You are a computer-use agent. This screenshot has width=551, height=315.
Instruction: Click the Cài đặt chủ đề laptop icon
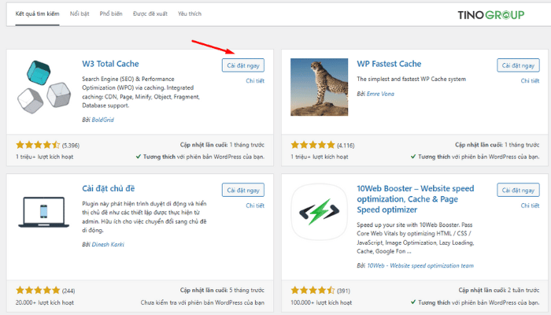pos(43,212)
